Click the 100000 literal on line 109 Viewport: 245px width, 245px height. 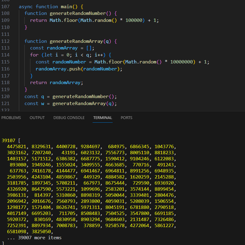[134, 20]
